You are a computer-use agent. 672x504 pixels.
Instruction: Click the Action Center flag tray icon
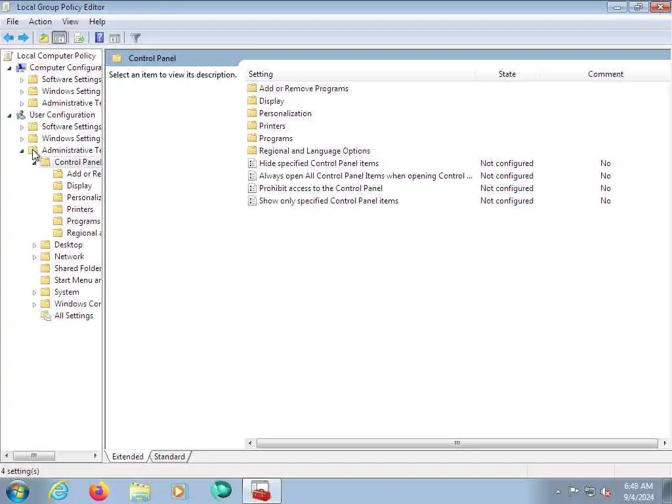click(574, 491)
